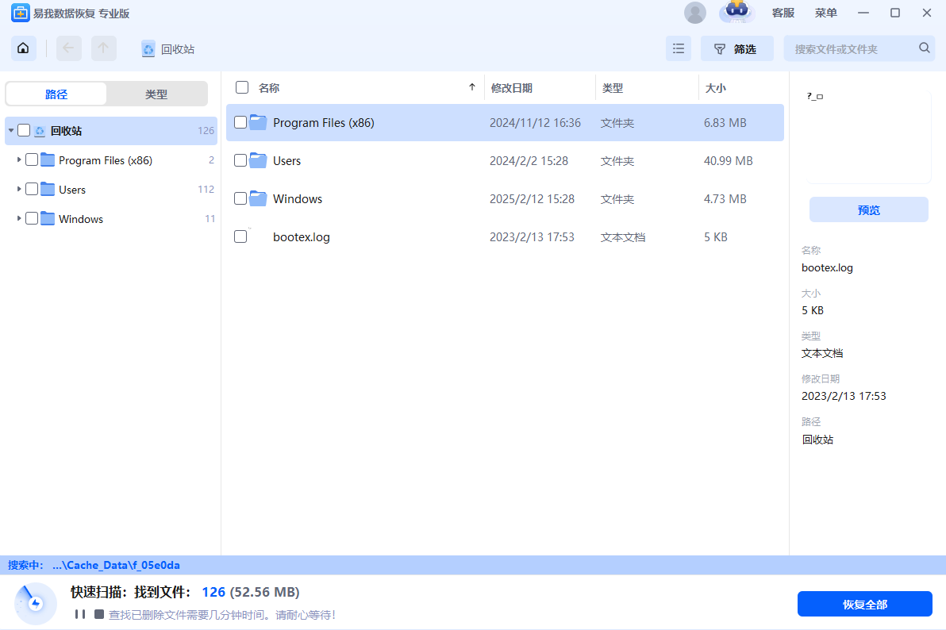Stop the scan with the stop icon
946x630 pixels.
pos(99,614)
